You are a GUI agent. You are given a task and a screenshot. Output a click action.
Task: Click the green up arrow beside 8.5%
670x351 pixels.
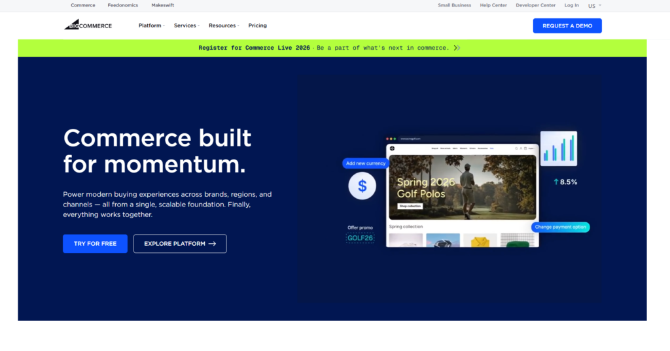coord(556,182)
